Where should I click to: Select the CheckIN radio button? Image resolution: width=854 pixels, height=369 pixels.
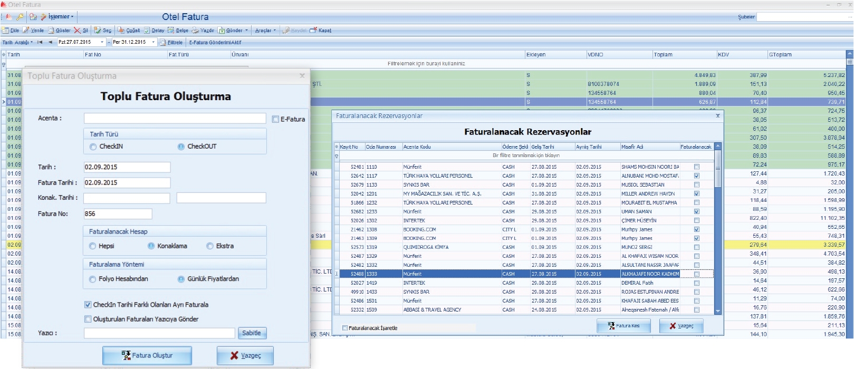[x=93, y=147]
